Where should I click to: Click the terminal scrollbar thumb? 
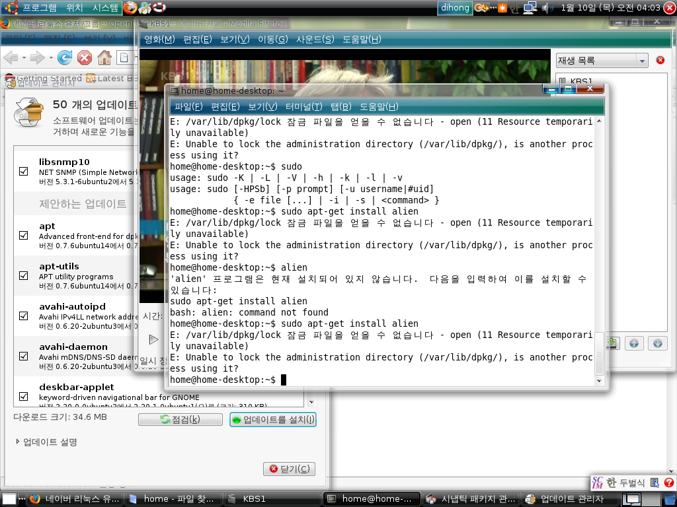point(599,354)
